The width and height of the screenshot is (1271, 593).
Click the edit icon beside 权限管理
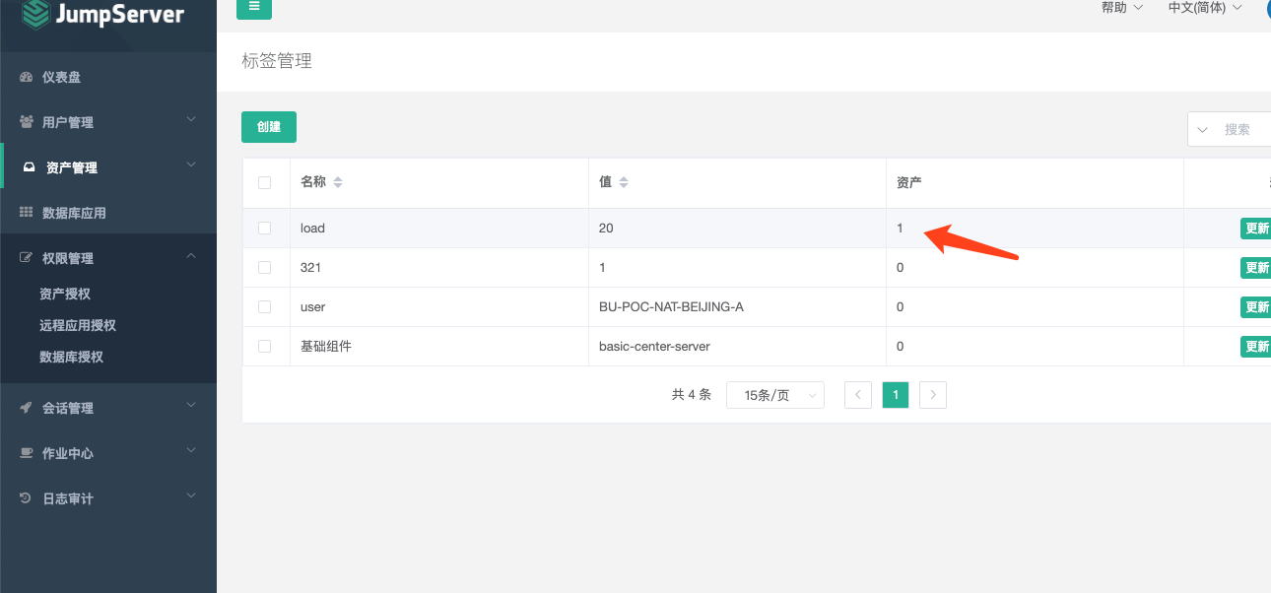pyautogui.click(x=27, y=258)
